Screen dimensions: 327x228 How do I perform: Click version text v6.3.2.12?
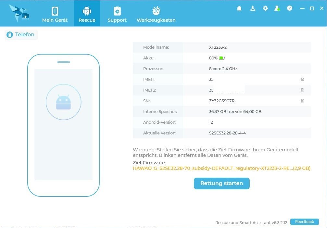point(279,222)
